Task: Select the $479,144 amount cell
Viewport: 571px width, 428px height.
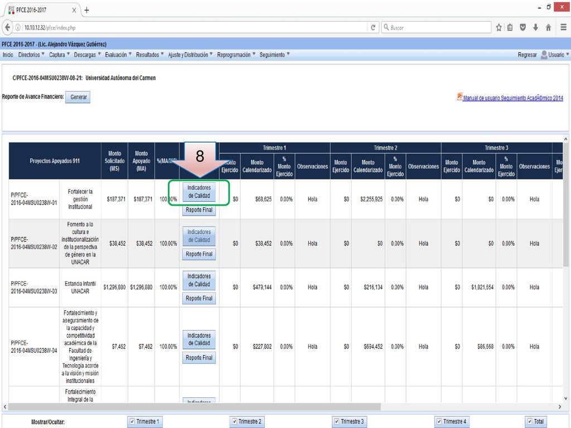Action: [x=262, y=288]
